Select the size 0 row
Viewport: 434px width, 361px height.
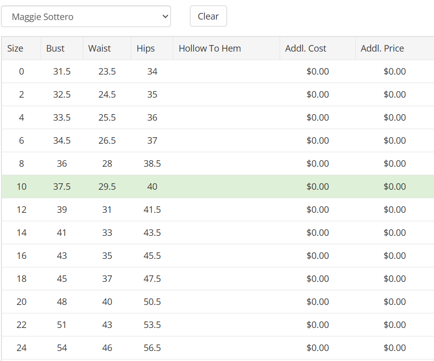[22, 72]
